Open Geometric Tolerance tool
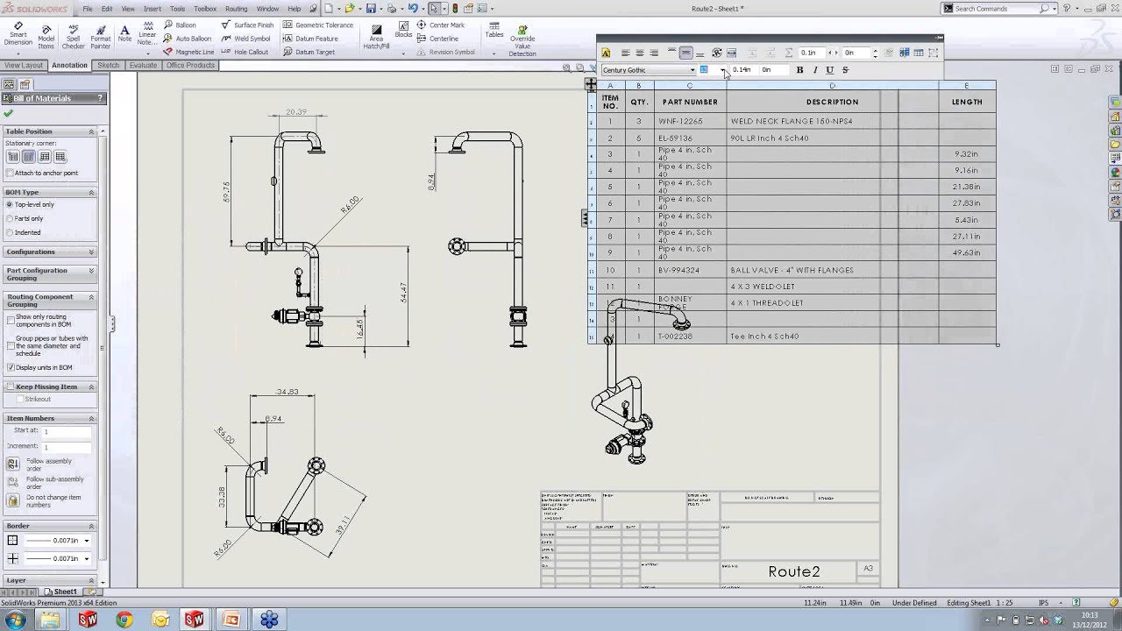This screenshot has width=1122, height=631. [x=317, y=25]
